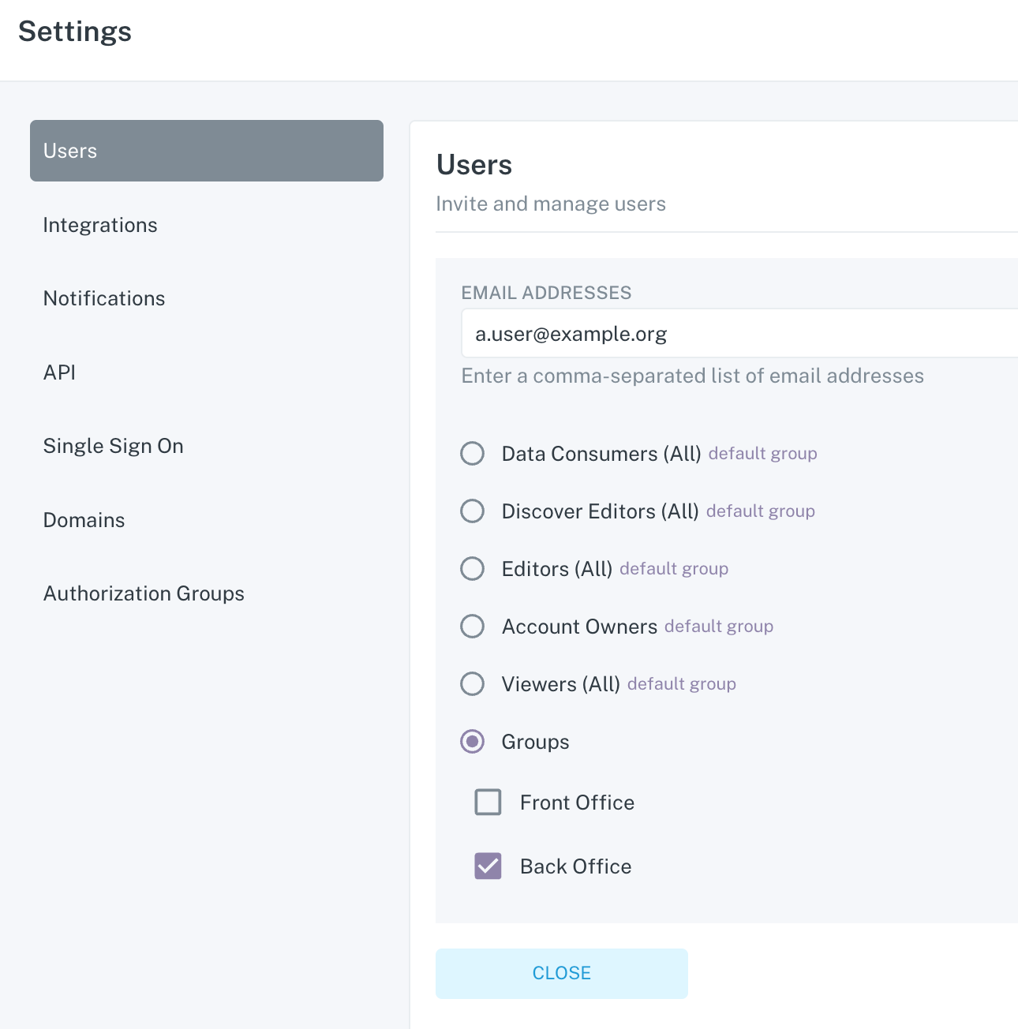Viewport: 1018px width, 1029px height.
Task: Click the EMAIL ADDRESSES field label
Action: pos(546,293)
